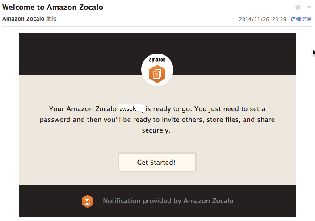Viewport: 315px width, 221px height.
Task: Click the 2014/11/26 23:39 timestamp
Action: (x=262, y=19)
